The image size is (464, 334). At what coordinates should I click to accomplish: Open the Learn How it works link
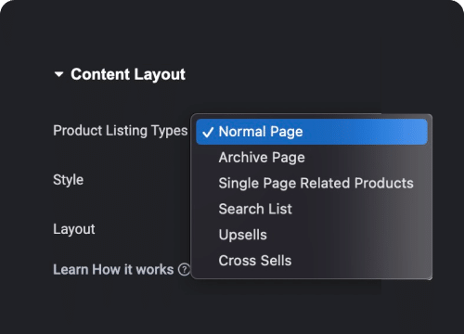[x=113, y=270]
